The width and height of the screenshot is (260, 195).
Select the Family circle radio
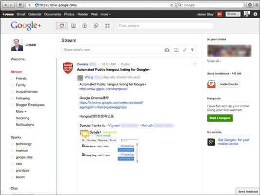[12, 85]
